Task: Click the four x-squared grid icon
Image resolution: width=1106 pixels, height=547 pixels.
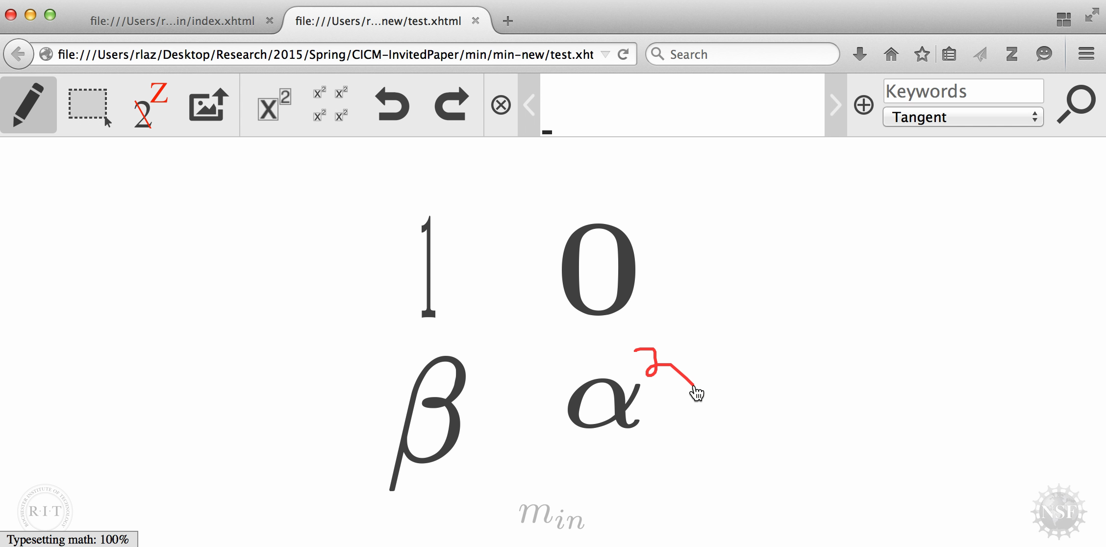Action: tap(330, 105)
